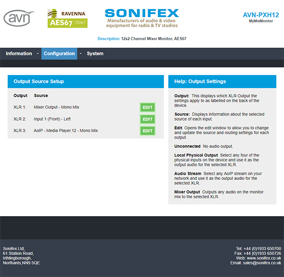Viewport: 284px width, 277px height.
Task: Select the Input 1 (Front) - Left source
Action: click(x=52, y=119)
